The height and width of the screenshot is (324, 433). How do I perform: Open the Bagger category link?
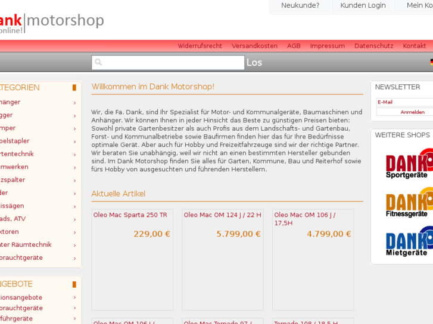click(6, 115)
